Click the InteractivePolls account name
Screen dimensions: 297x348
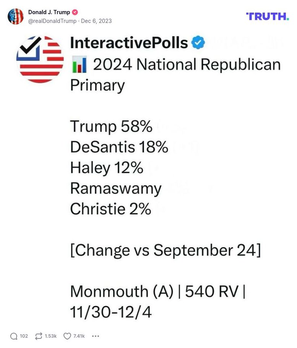tap(129, 43)
